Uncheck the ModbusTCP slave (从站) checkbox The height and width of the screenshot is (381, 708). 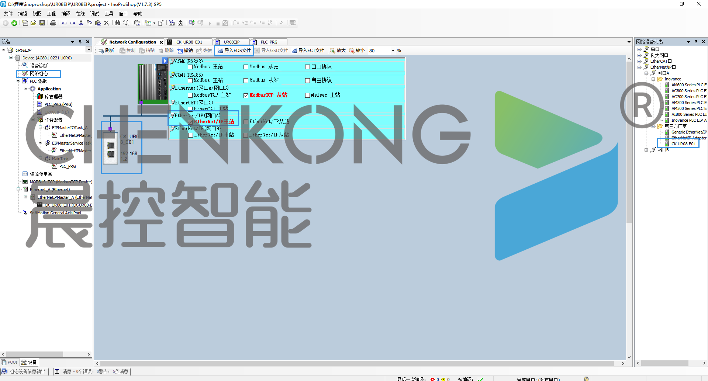coord(246,95)
